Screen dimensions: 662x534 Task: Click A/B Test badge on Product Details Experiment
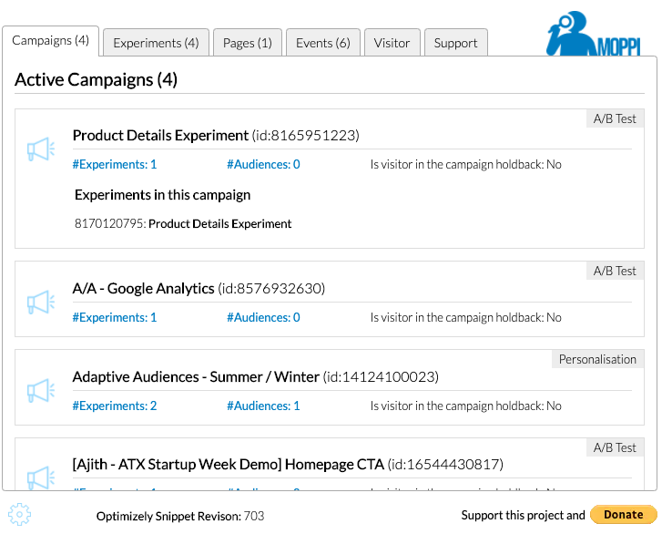pos(615,118)
